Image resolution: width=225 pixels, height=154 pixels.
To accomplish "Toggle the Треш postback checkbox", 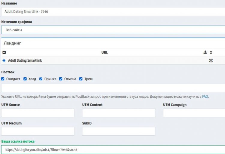I will [x=81, y=79].
